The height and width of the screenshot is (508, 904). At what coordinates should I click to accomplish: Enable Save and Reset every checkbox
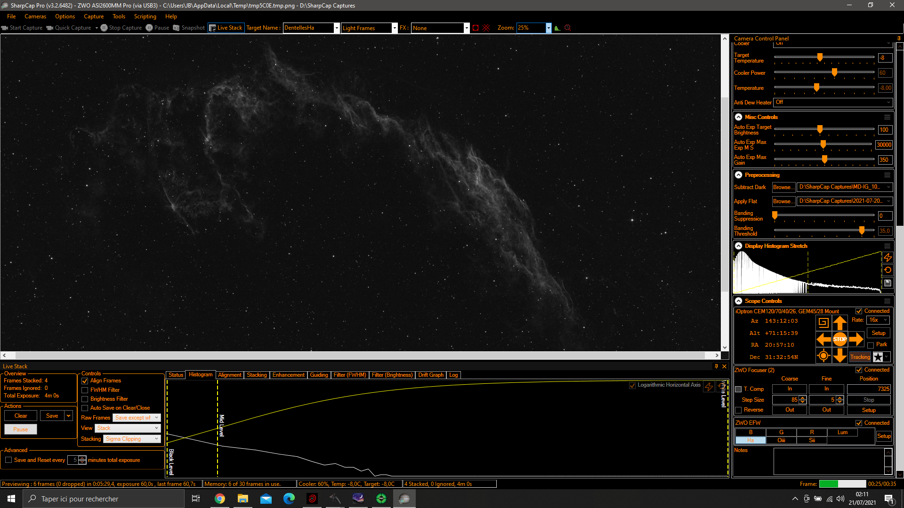[8, 460]
